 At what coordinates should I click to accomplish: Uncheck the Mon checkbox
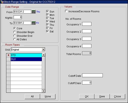pos(47,15)
